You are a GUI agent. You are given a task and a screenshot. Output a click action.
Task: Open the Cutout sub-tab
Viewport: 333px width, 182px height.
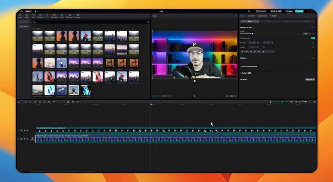[268, 21]
